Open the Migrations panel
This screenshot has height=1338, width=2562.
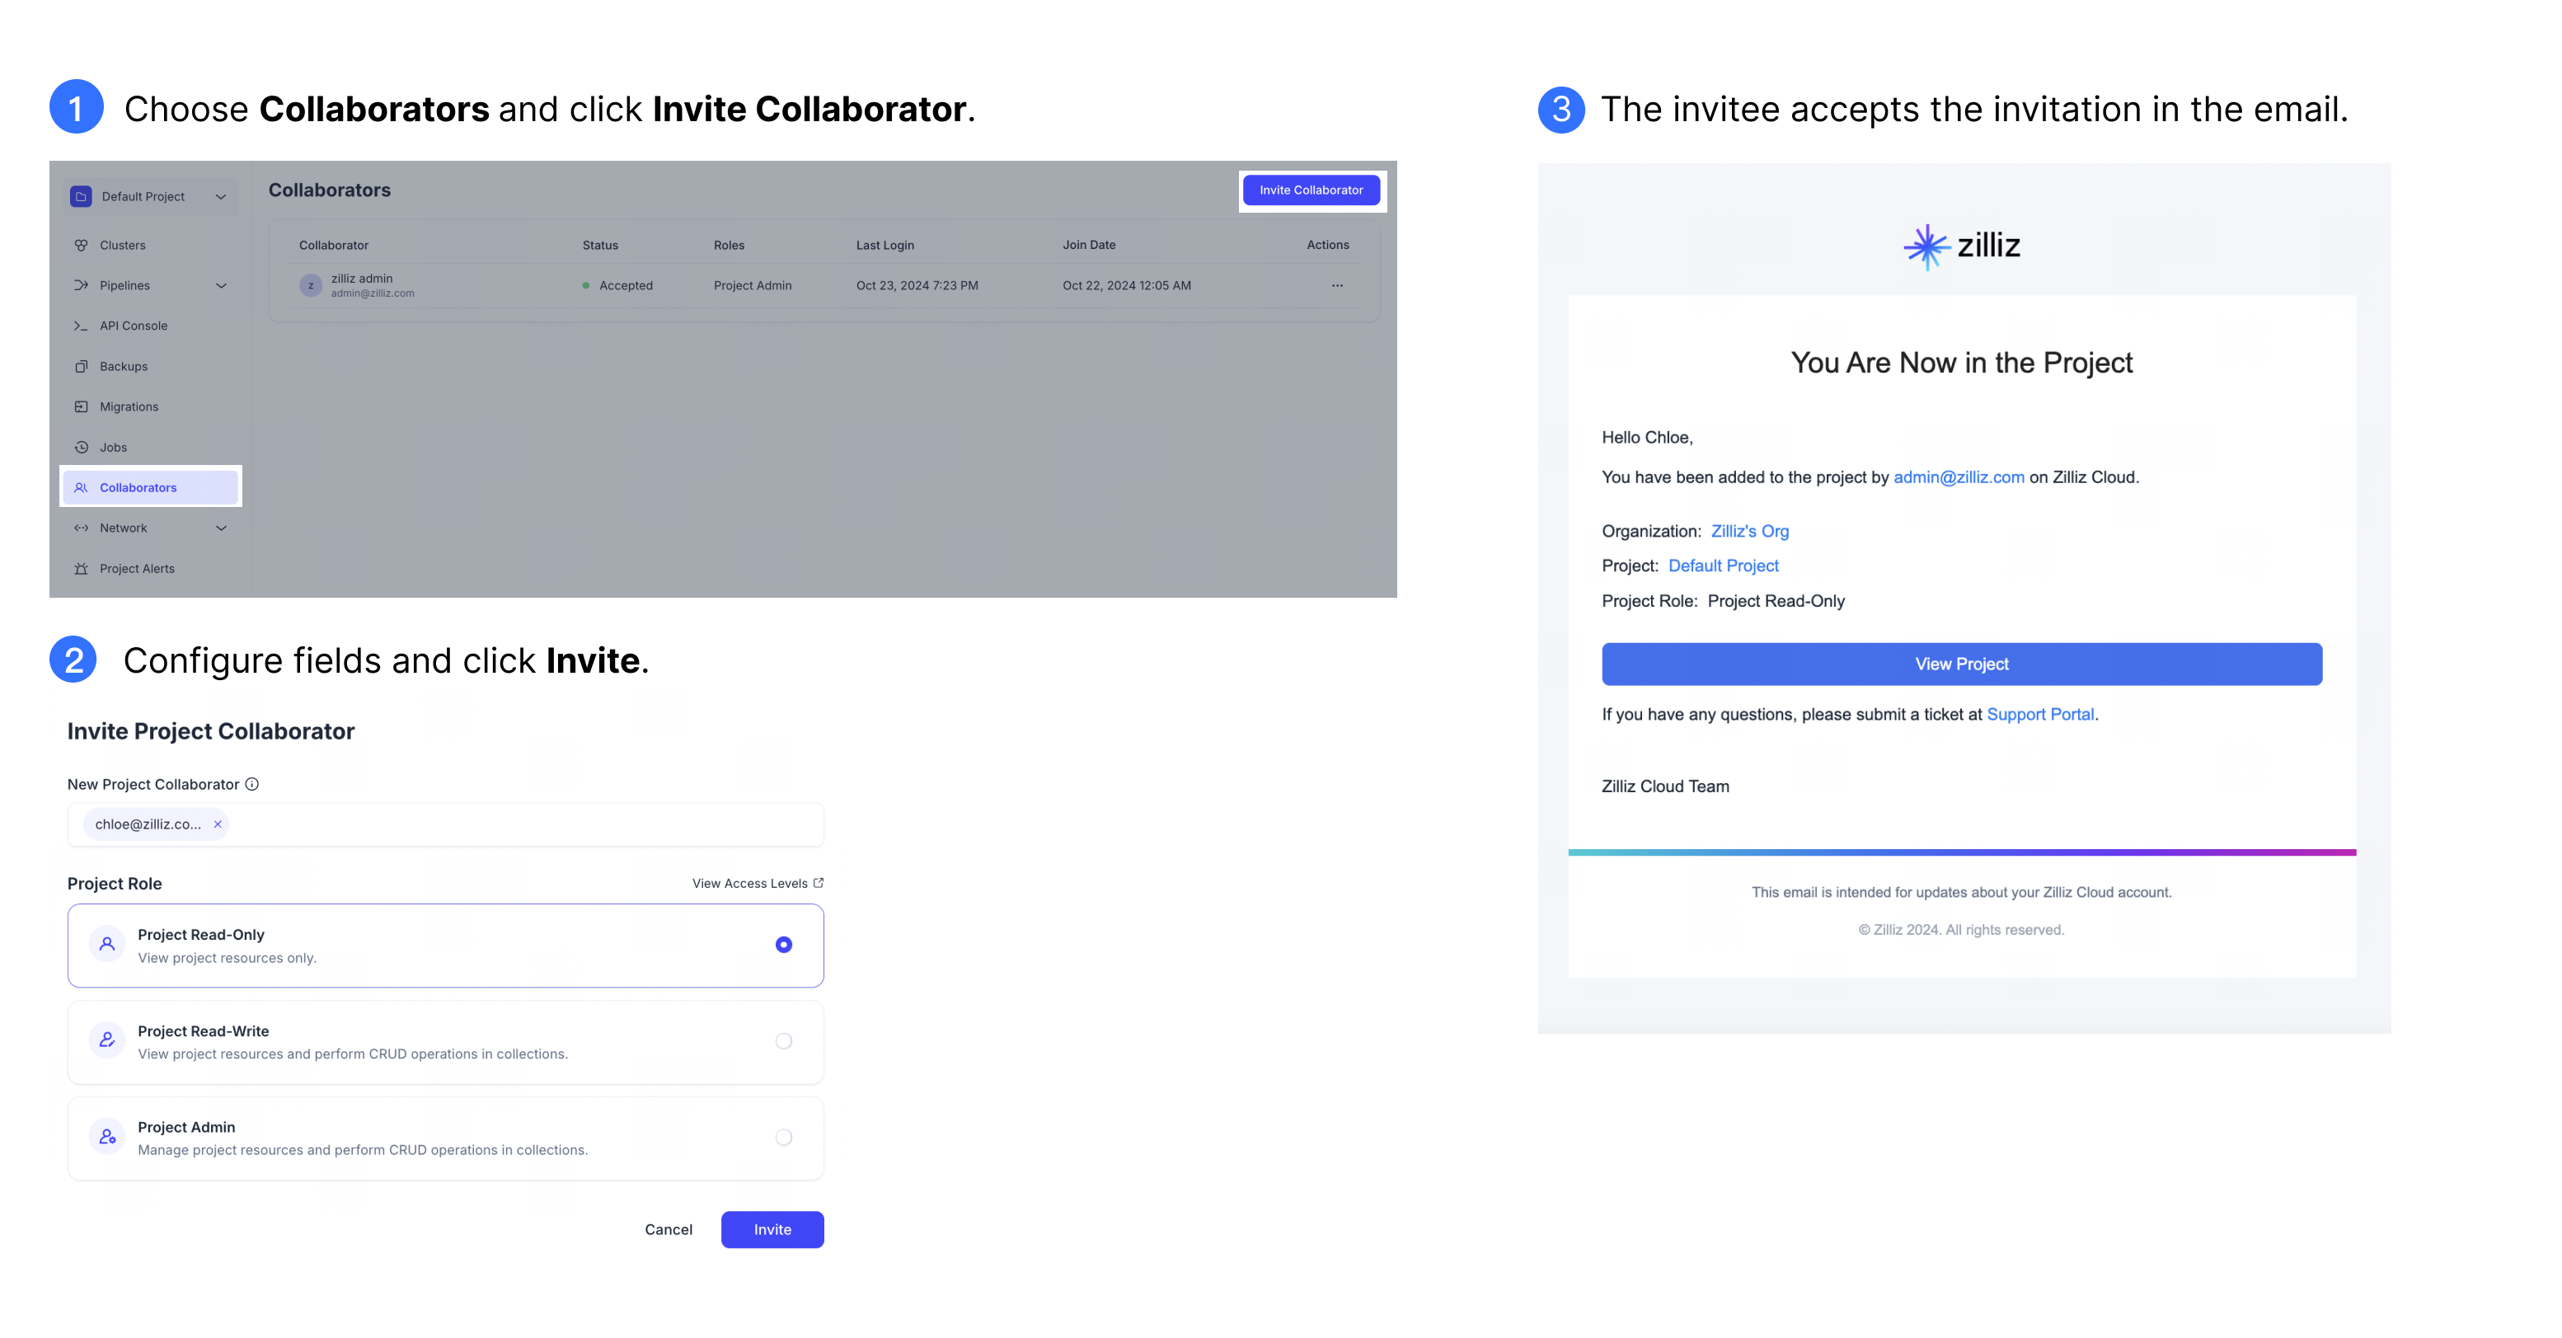click(x=82, y=406)
